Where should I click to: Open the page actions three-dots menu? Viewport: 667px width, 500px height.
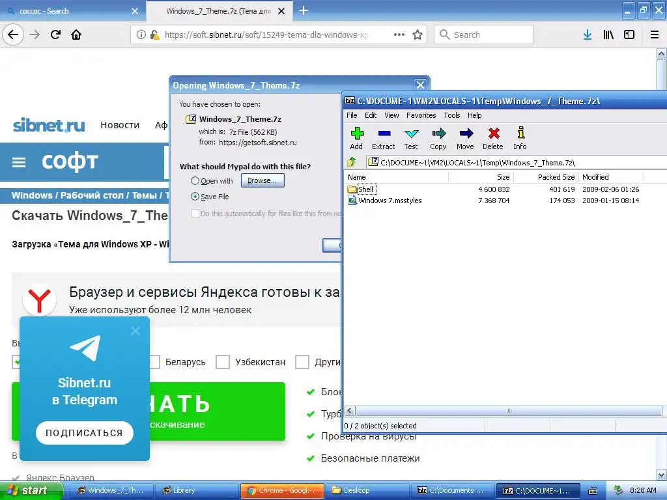(399, 35)
